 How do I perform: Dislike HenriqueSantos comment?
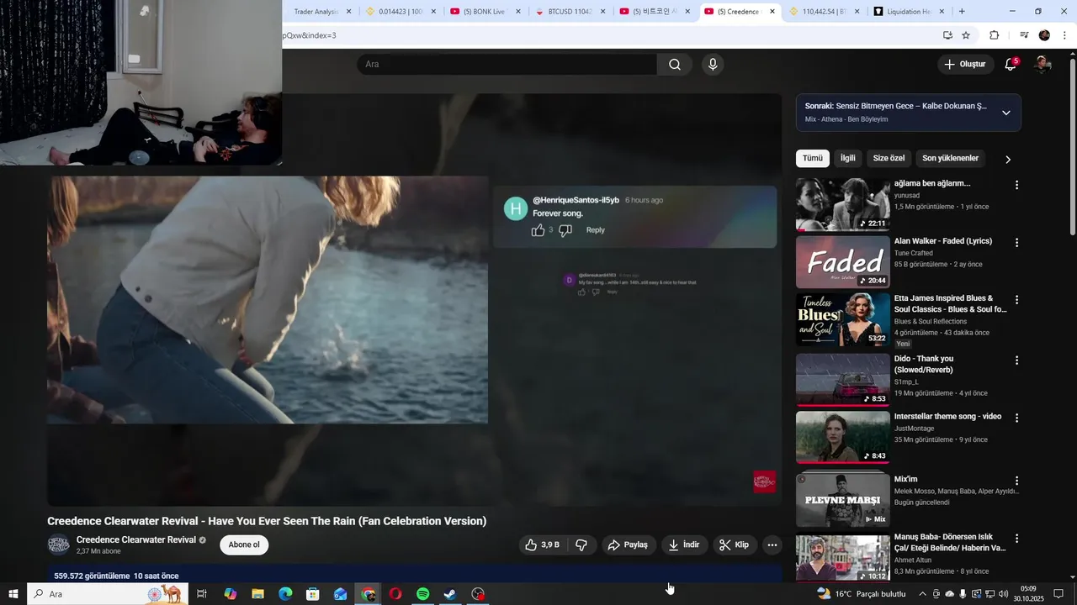[x=565, y=230]
